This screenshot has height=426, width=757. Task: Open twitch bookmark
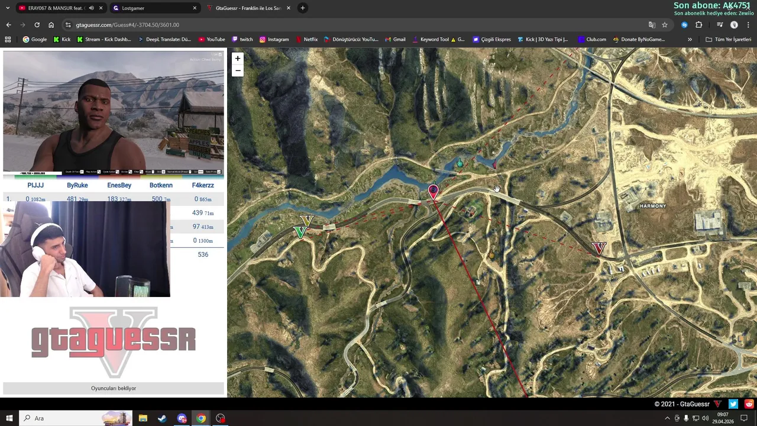242,40
